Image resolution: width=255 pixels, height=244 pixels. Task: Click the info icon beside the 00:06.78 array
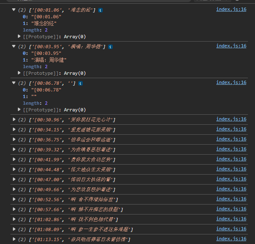pyautogui.click(x=81, y=84)
